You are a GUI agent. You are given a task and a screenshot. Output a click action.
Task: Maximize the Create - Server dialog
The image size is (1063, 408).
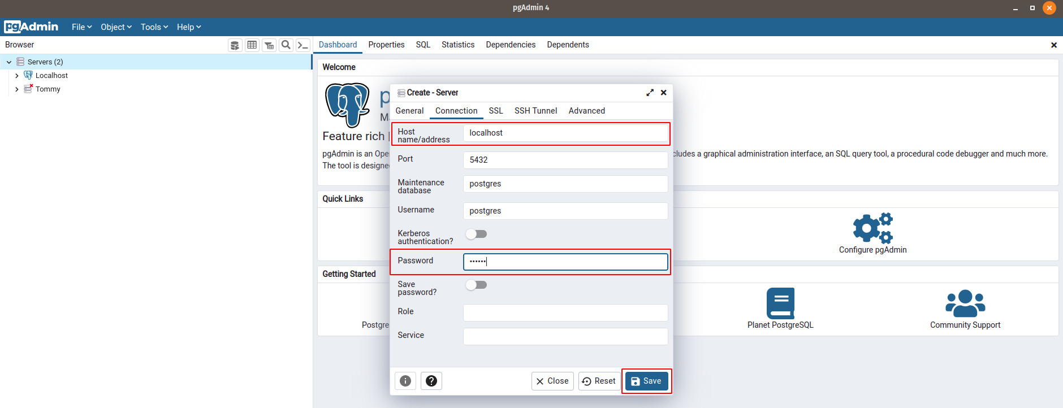[x=650, y=93]
